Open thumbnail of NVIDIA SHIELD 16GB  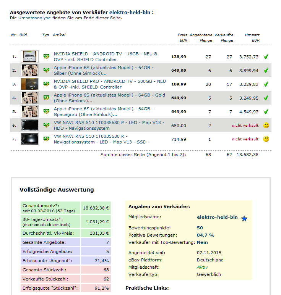point(29,56)
